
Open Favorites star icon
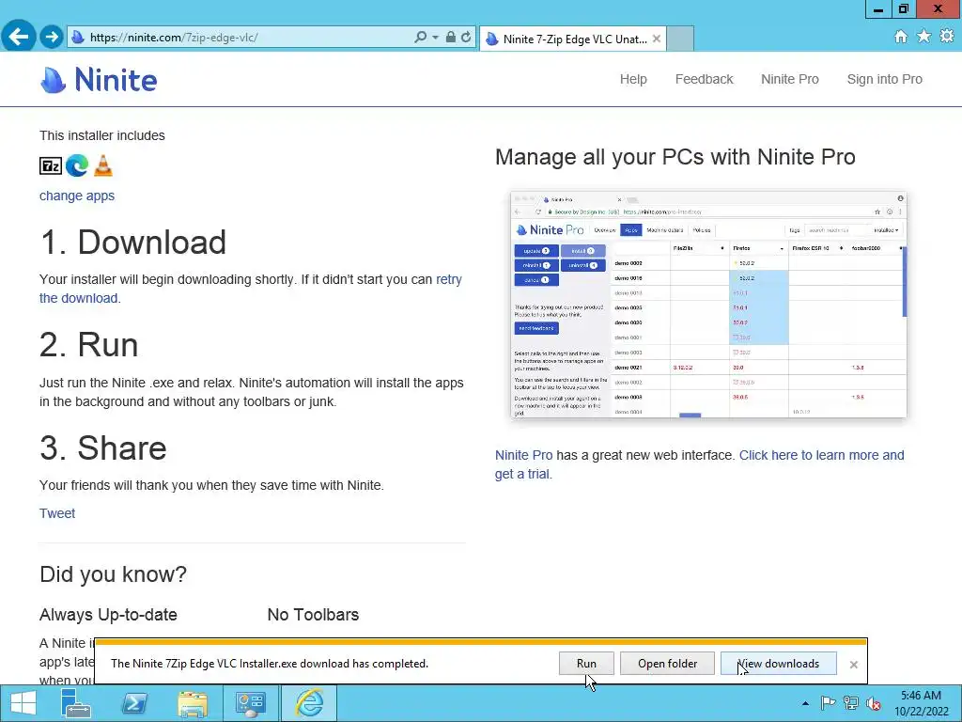click(x=923, y=37)
